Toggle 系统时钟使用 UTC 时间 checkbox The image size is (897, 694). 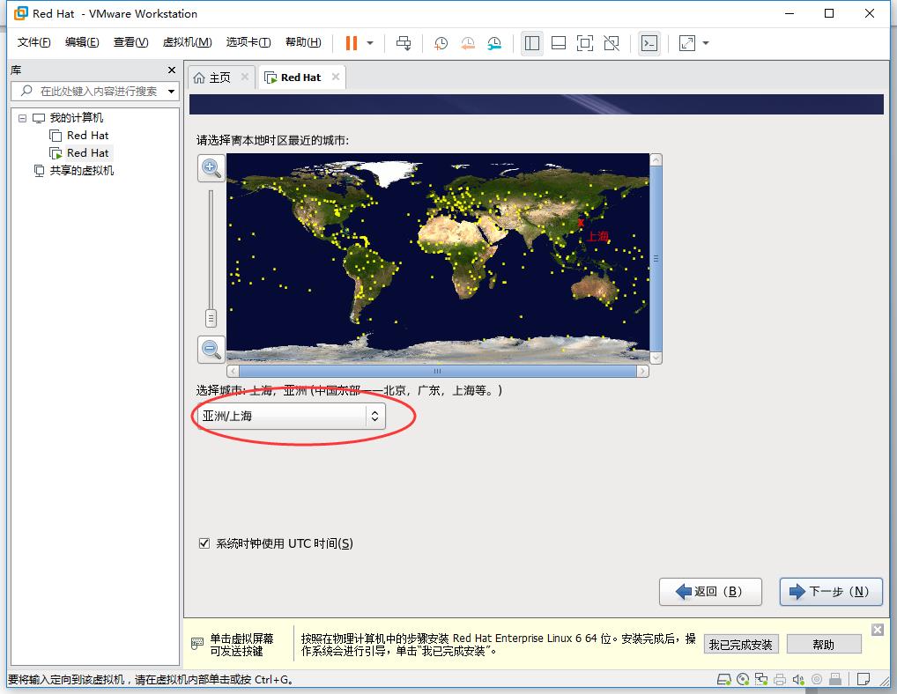coord(204,543)
